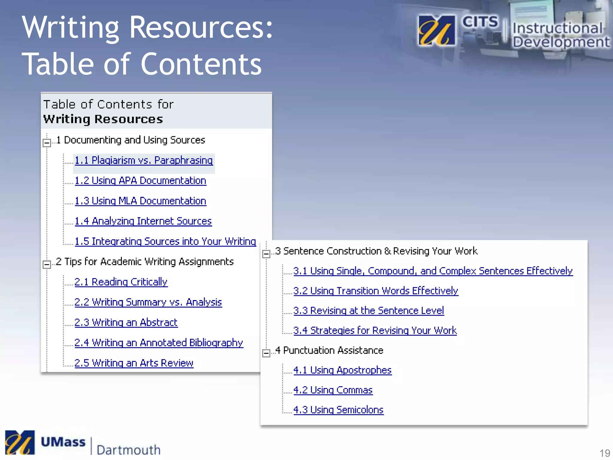This screenshot has height=460, width=613.
Task: Go to '4.2 Using Commas' link
Action: pos(333,390)
